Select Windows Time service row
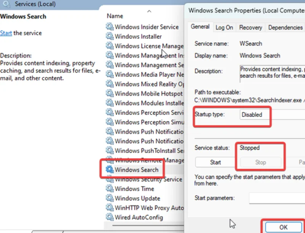305x233 pixels. [145, 189]
